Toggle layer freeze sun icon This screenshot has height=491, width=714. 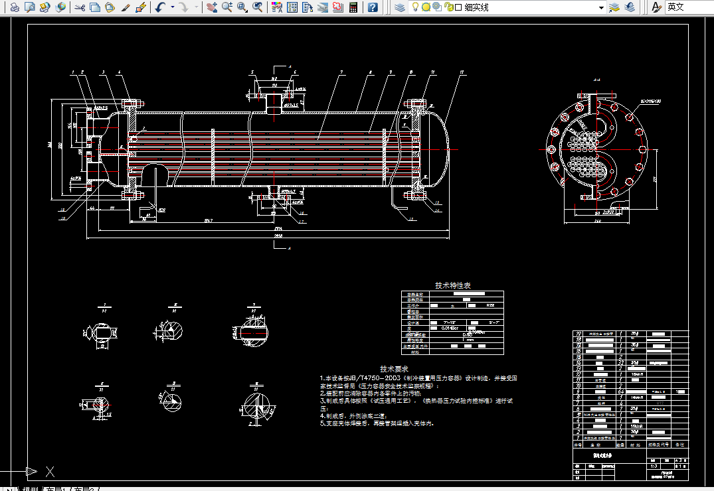[x=426, y=7]
